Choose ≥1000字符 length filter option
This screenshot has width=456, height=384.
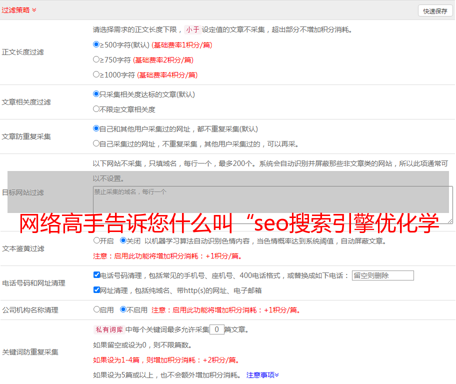pyautogui.click(x=96, y=74)
